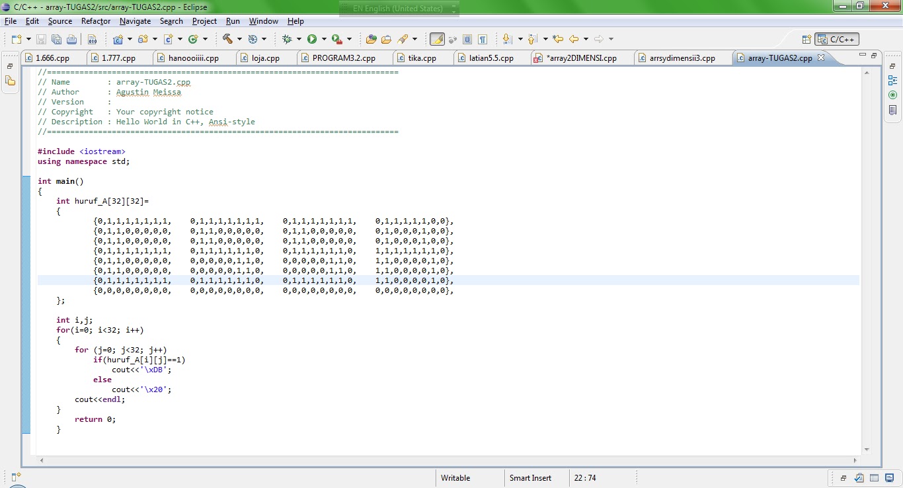Switch to the PROGRAM3.2.cpp tab

pyautogui.click(x=344, y=58)
